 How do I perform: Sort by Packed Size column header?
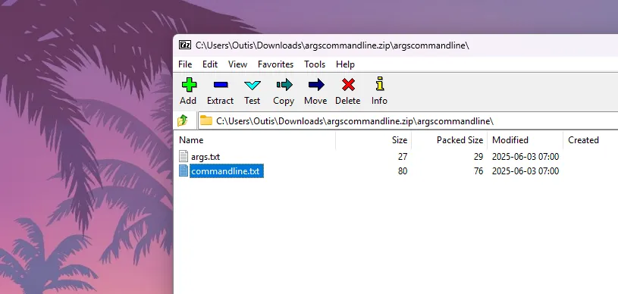(450, 140)
